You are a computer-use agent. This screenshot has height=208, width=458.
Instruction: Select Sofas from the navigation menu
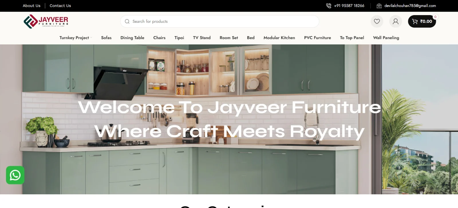click(x=106, y=38)
